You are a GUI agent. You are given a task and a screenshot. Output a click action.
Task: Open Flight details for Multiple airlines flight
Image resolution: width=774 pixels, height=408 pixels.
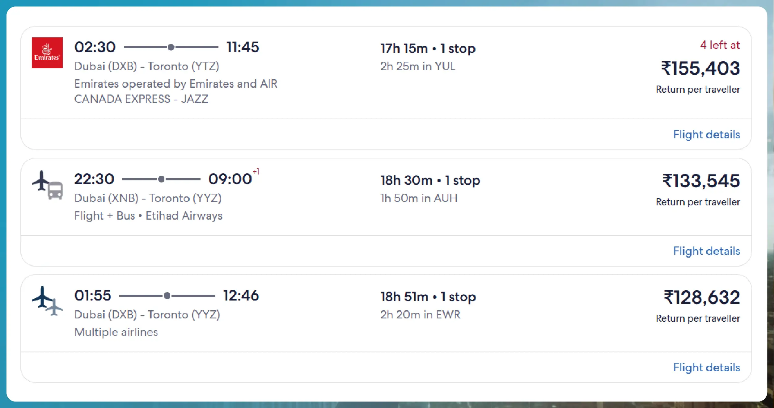(x=706, y=368)
